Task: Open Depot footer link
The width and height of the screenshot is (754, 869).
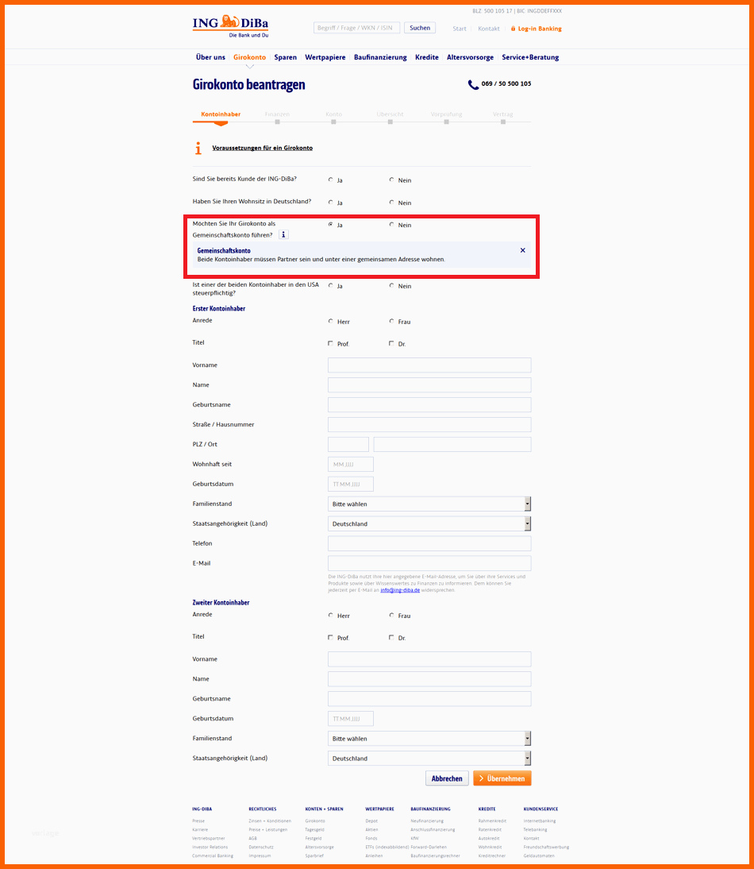Action: click(x=371, y=821)
